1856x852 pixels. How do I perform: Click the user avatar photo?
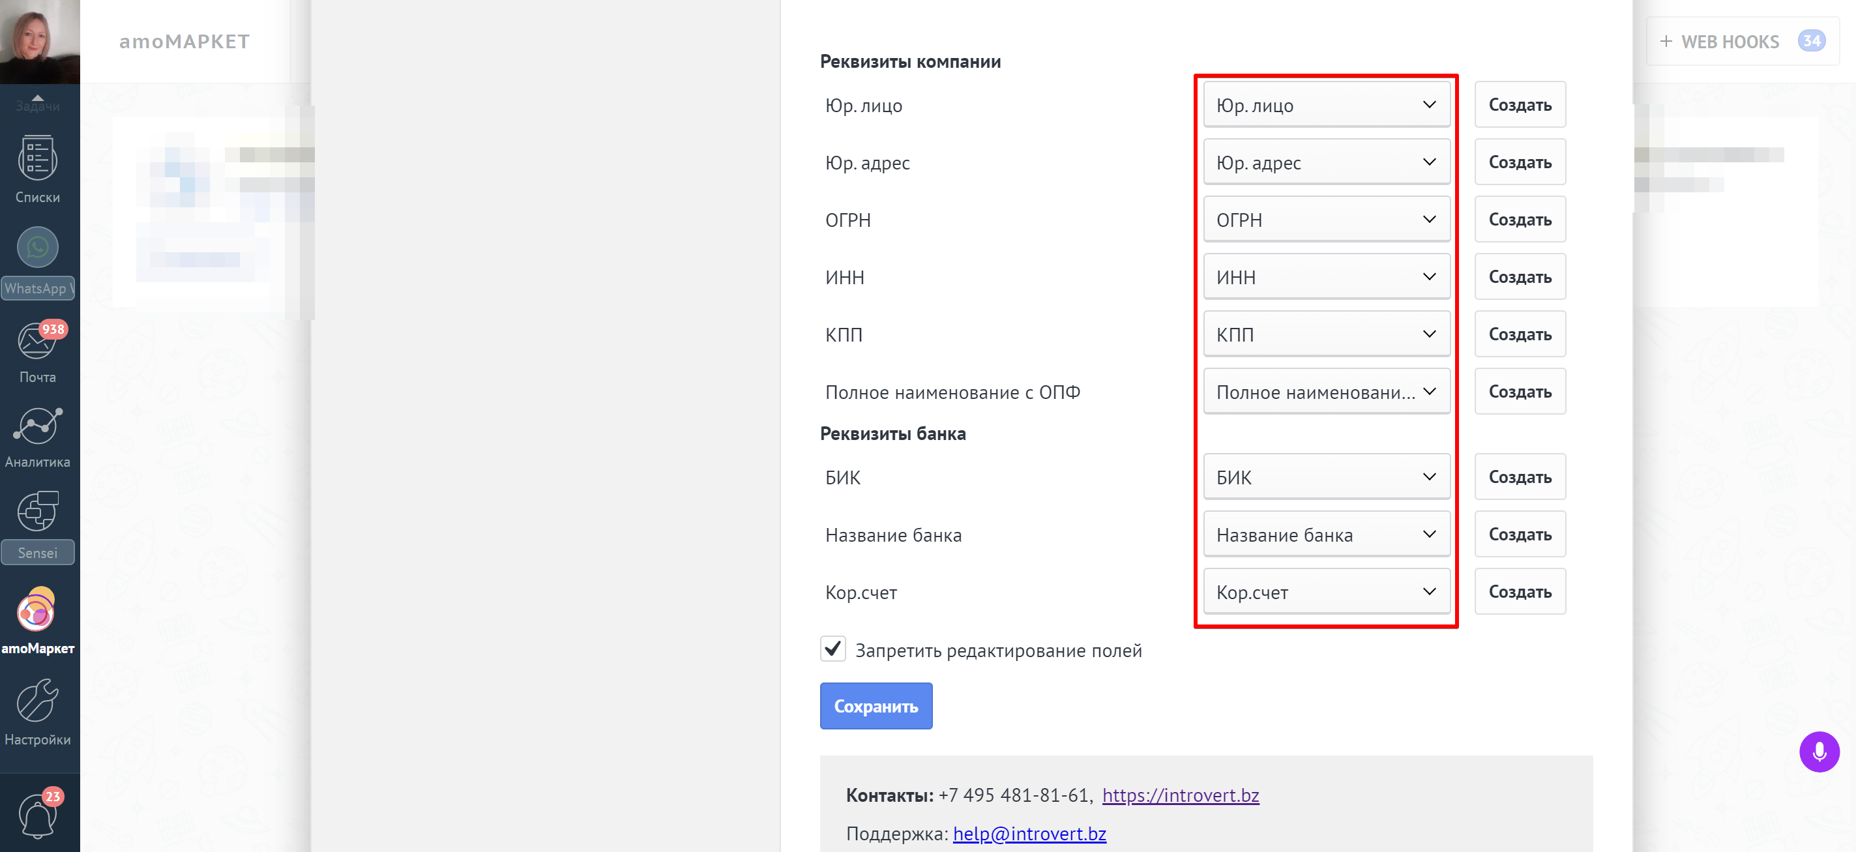40,42
